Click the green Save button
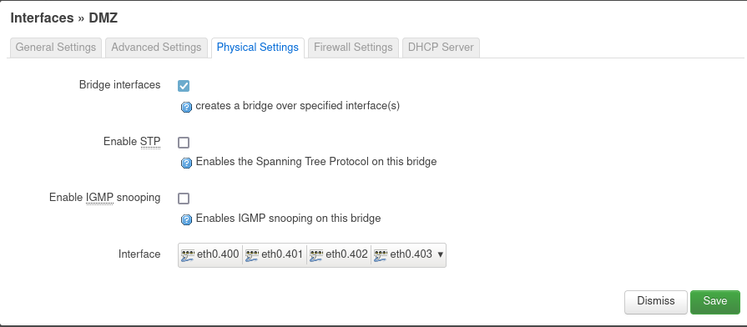This screenshot has height=327, width=747. [715, 302]
